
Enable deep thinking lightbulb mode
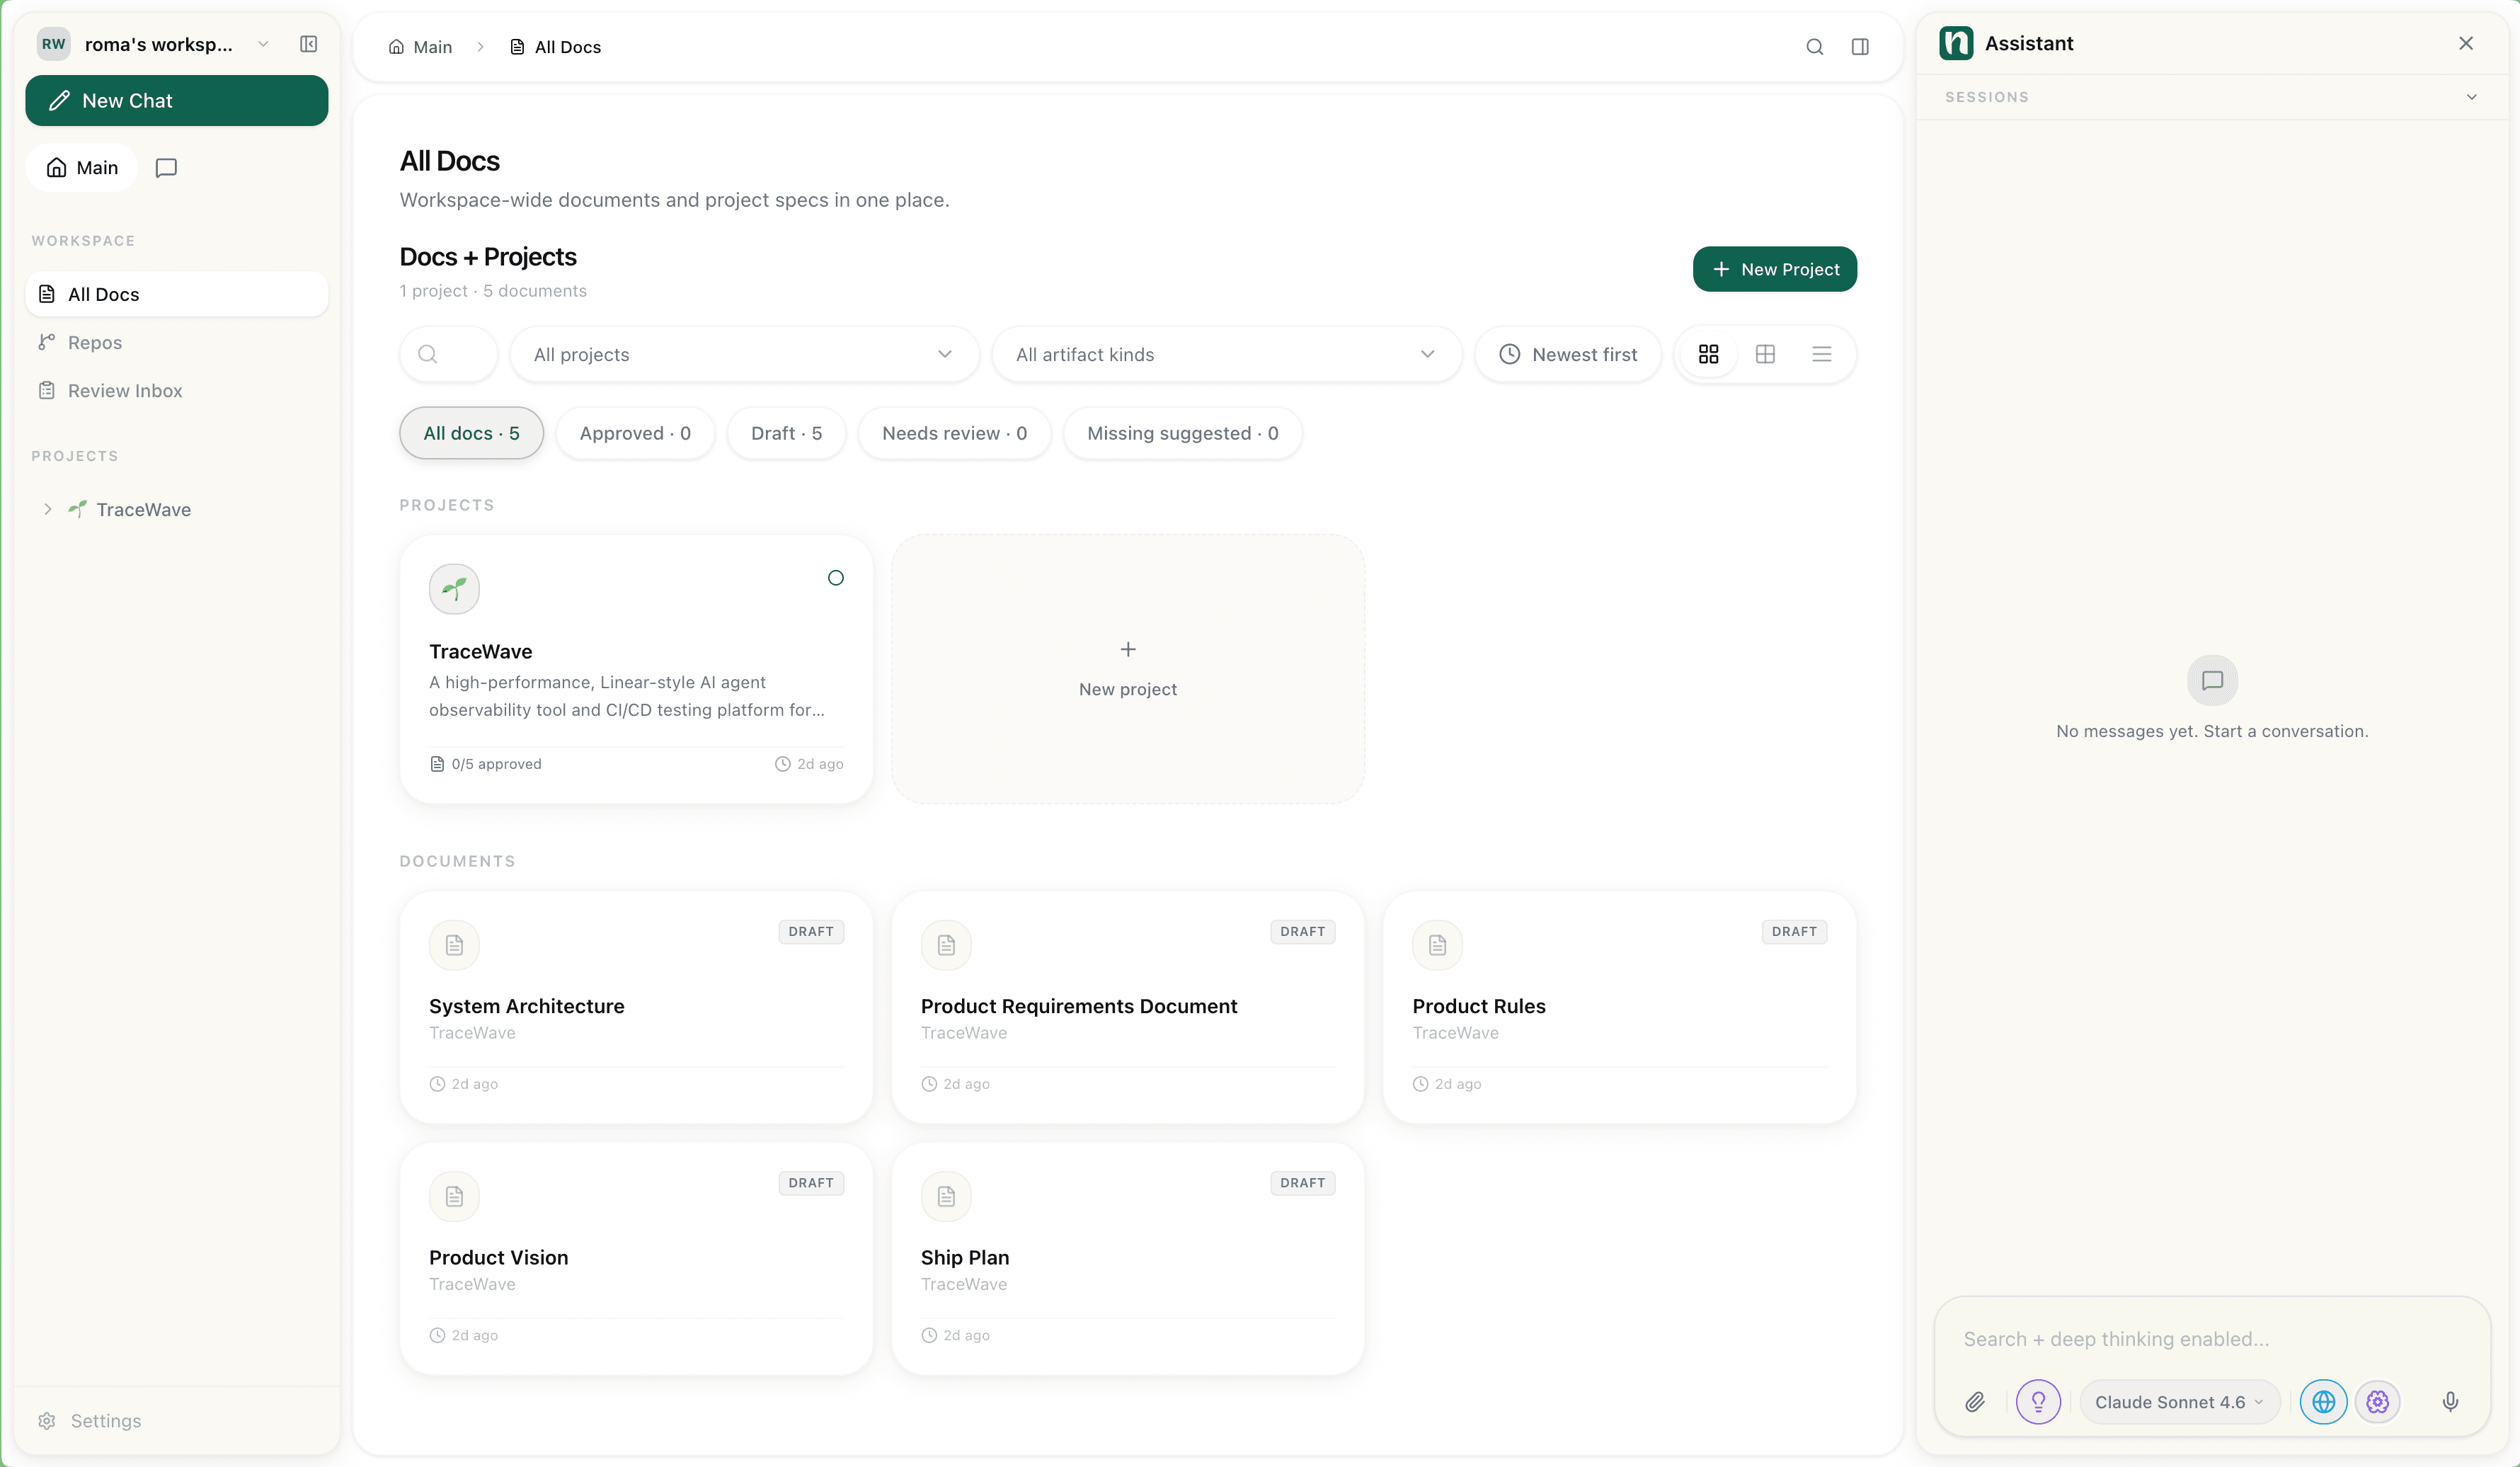point(2038,1401)
